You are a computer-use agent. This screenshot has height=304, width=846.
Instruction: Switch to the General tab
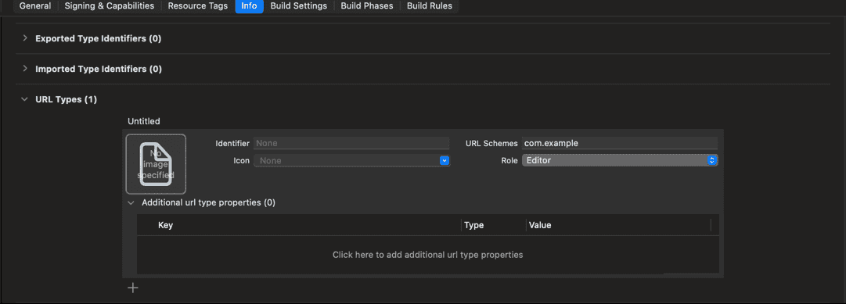[x=35, y=6]
